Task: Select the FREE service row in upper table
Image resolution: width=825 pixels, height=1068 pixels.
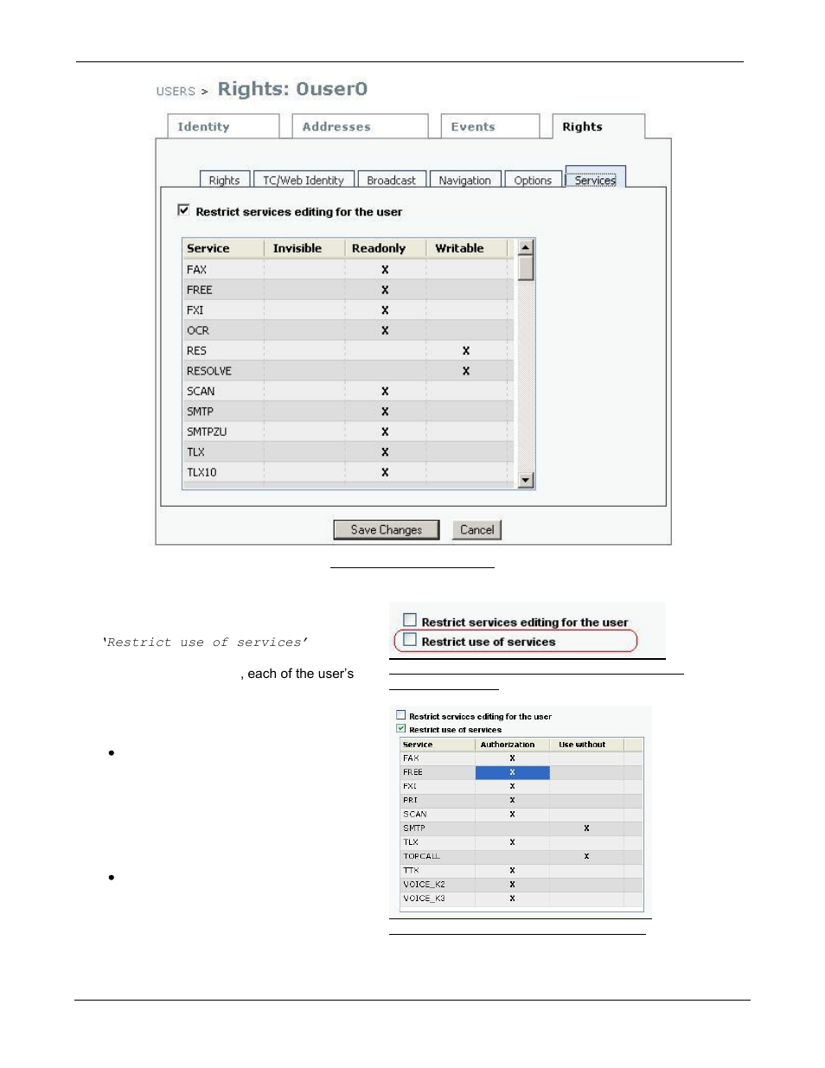Action: click(349, 290)
